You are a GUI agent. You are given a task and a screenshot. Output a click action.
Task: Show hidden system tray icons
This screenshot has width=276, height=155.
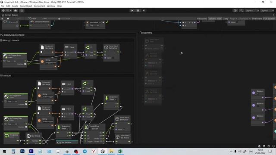click(x=231, y=151)
